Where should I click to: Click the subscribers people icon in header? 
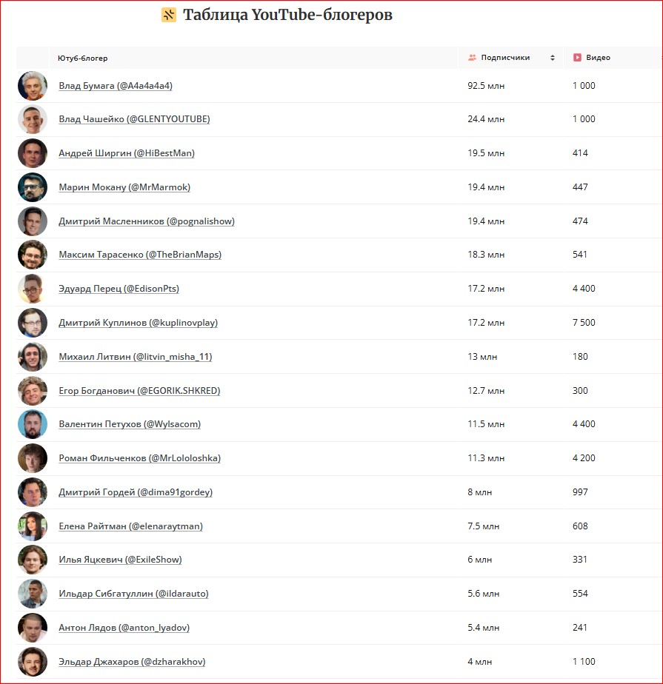point(472,58)
